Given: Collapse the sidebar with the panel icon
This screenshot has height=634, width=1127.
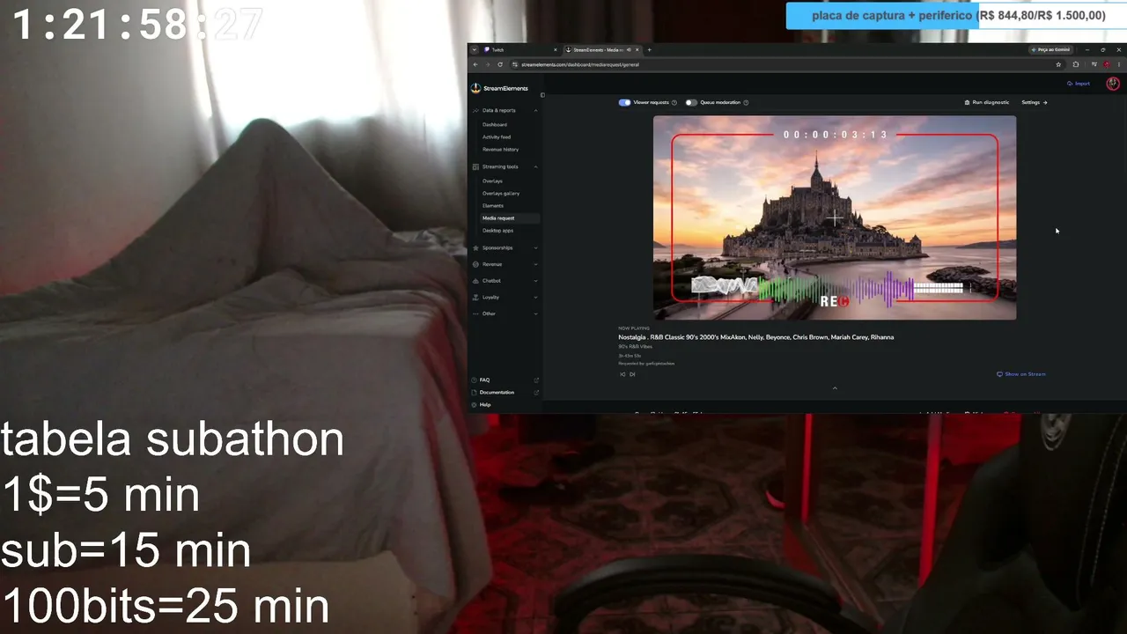Looking at the screenshot, I should tap(542, 95).
